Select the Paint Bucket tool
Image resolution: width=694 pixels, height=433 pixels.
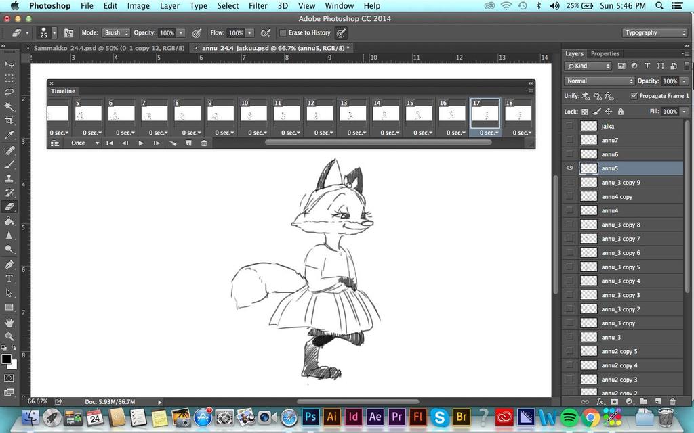coord(9,221)
